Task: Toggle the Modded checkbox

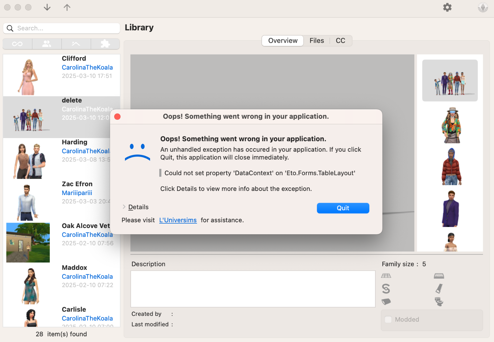Action: [388, 320]
